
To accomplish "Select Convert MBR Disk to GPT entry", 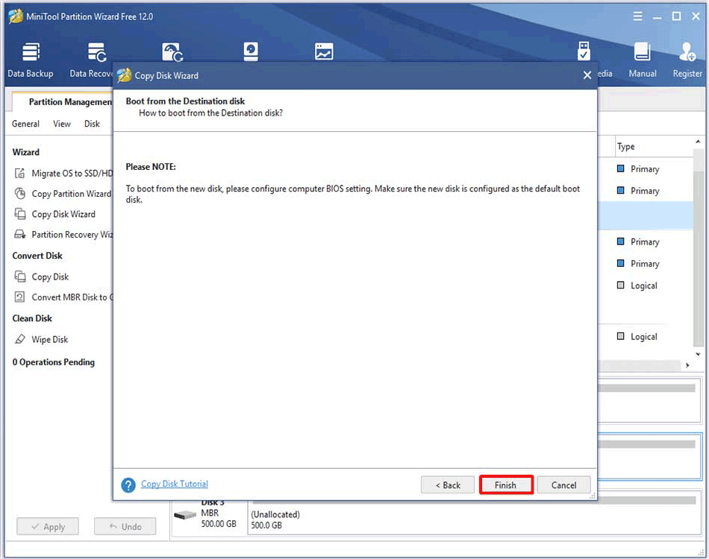I will click(72, 297).
